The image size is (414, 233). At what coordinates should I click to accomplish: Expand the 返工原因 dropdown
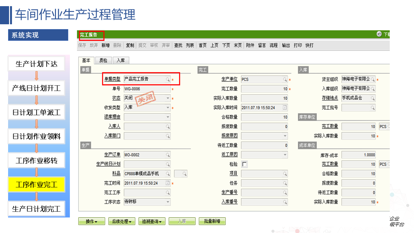tap(285, 155)
